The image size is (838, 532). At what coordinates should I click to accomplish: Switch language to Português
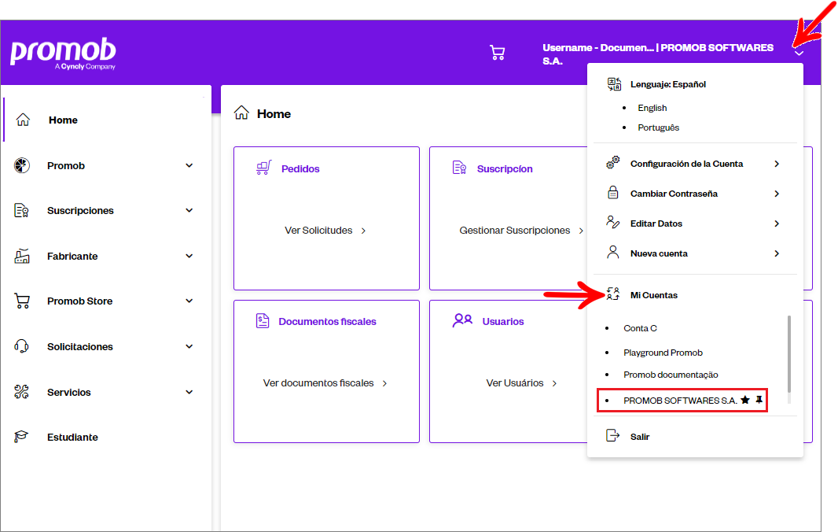(x=659, y=127)
